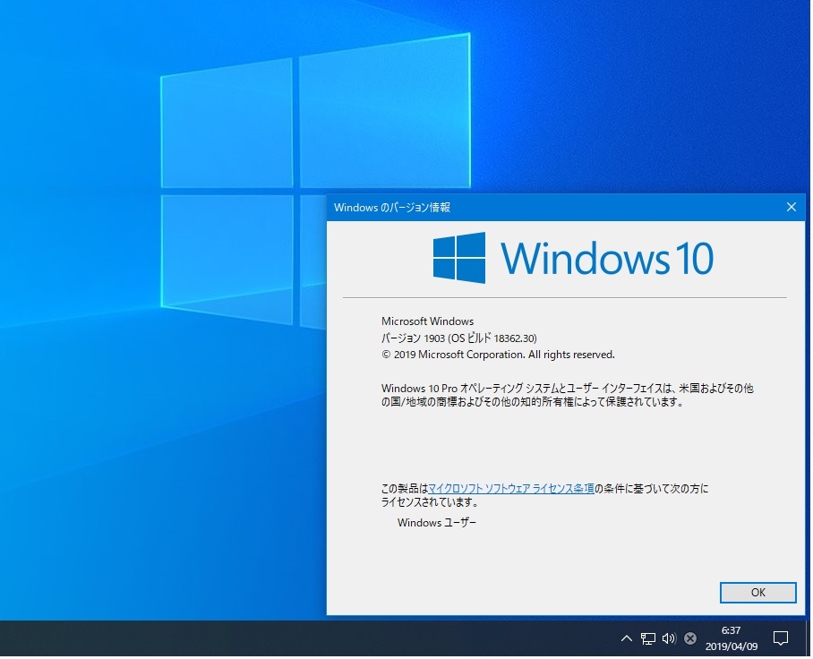The width and height of the screenshot is (813, 659).
Task: Click the Show desktop strip at taskbar edge
Action: [810, 640]
